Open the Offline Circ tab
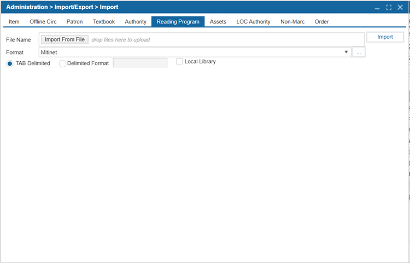This screenshot has width=410, height=263. point(43,22)
